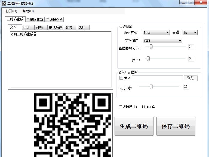Image resolution: width=209 pixels, height=157 pixels.
Task: Click the Logo尺寸 value box showing 25
Action: point(186,87)
